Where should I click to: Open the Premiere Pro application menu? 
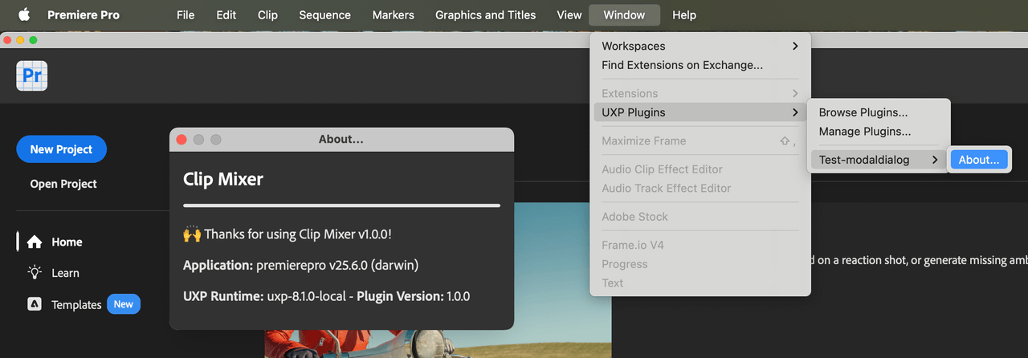click(x=84, y=14)
